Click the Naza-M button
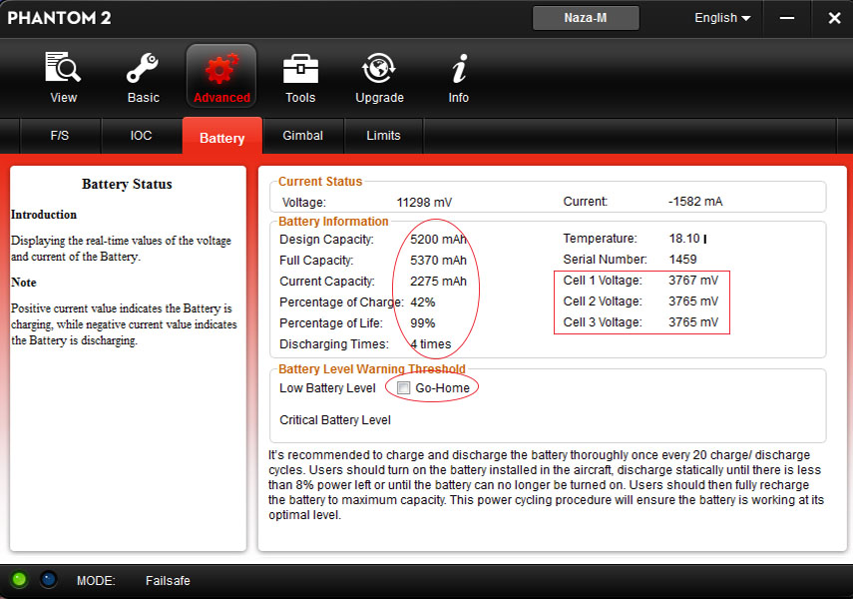Viewport: 853px width, 599px height. click(586, 18)
